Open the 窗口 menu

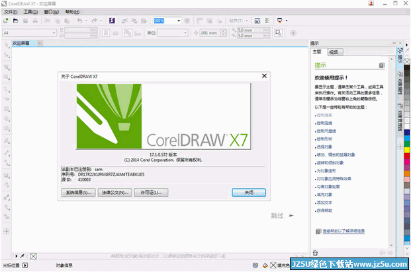[x=52, y=12]
